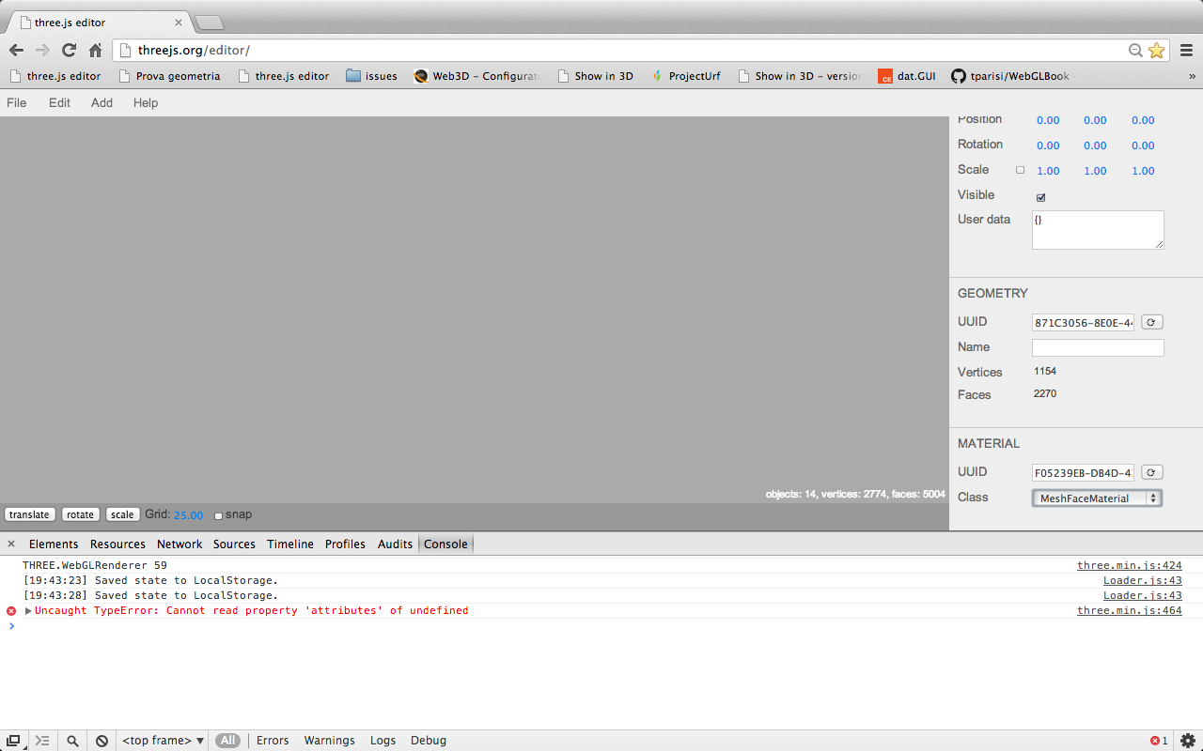The height and width of the screenshot is (751, 1203).
Task: Open the ProjectUrf bookmark
Action: pyautogui.click(x=685, y=76)
